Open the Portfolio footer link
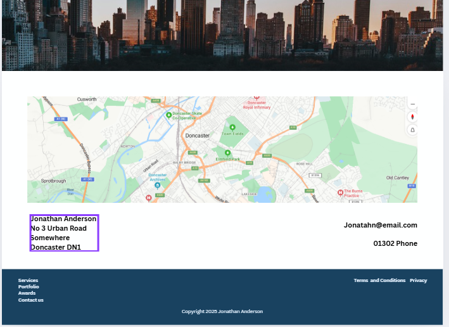Screen dimensions: 449x327 click(x=28, y=286)
